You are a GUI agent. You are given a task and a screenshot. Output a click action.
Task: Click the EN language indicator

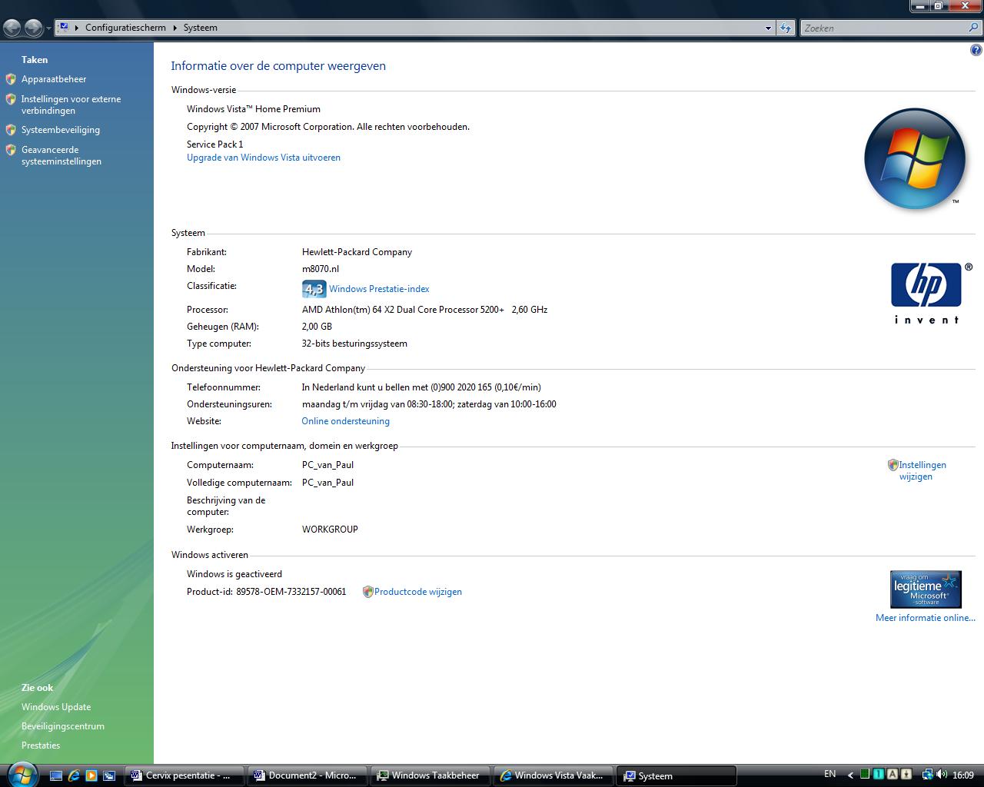point(830,775)
